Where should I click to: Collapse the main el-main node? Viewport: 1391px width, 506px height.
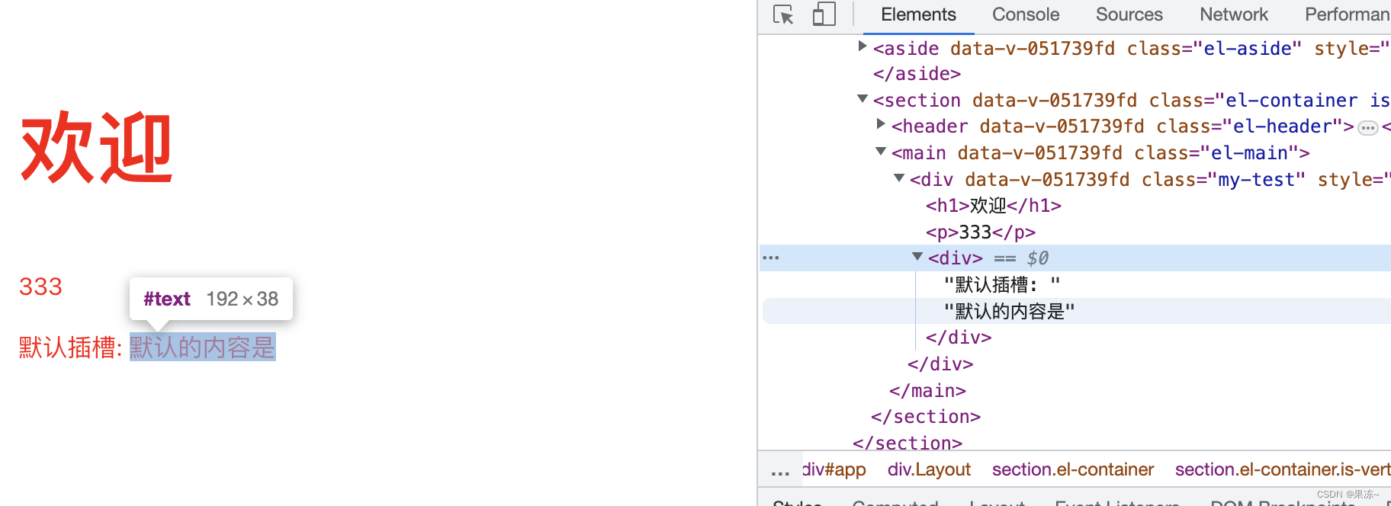881,152
